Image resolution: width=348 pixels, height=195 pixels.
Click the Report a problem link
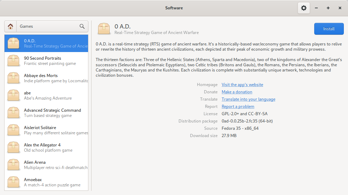[238, 107]
